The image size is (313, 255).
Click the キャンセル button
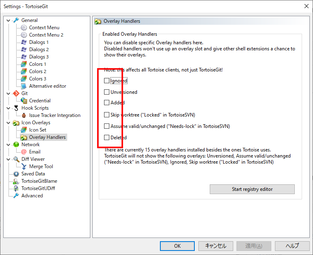click(x=216, y=246)
